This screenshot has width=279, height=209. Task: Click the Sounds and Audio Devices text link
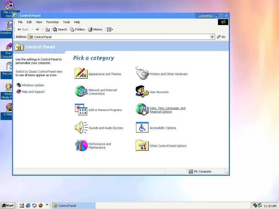106,128
